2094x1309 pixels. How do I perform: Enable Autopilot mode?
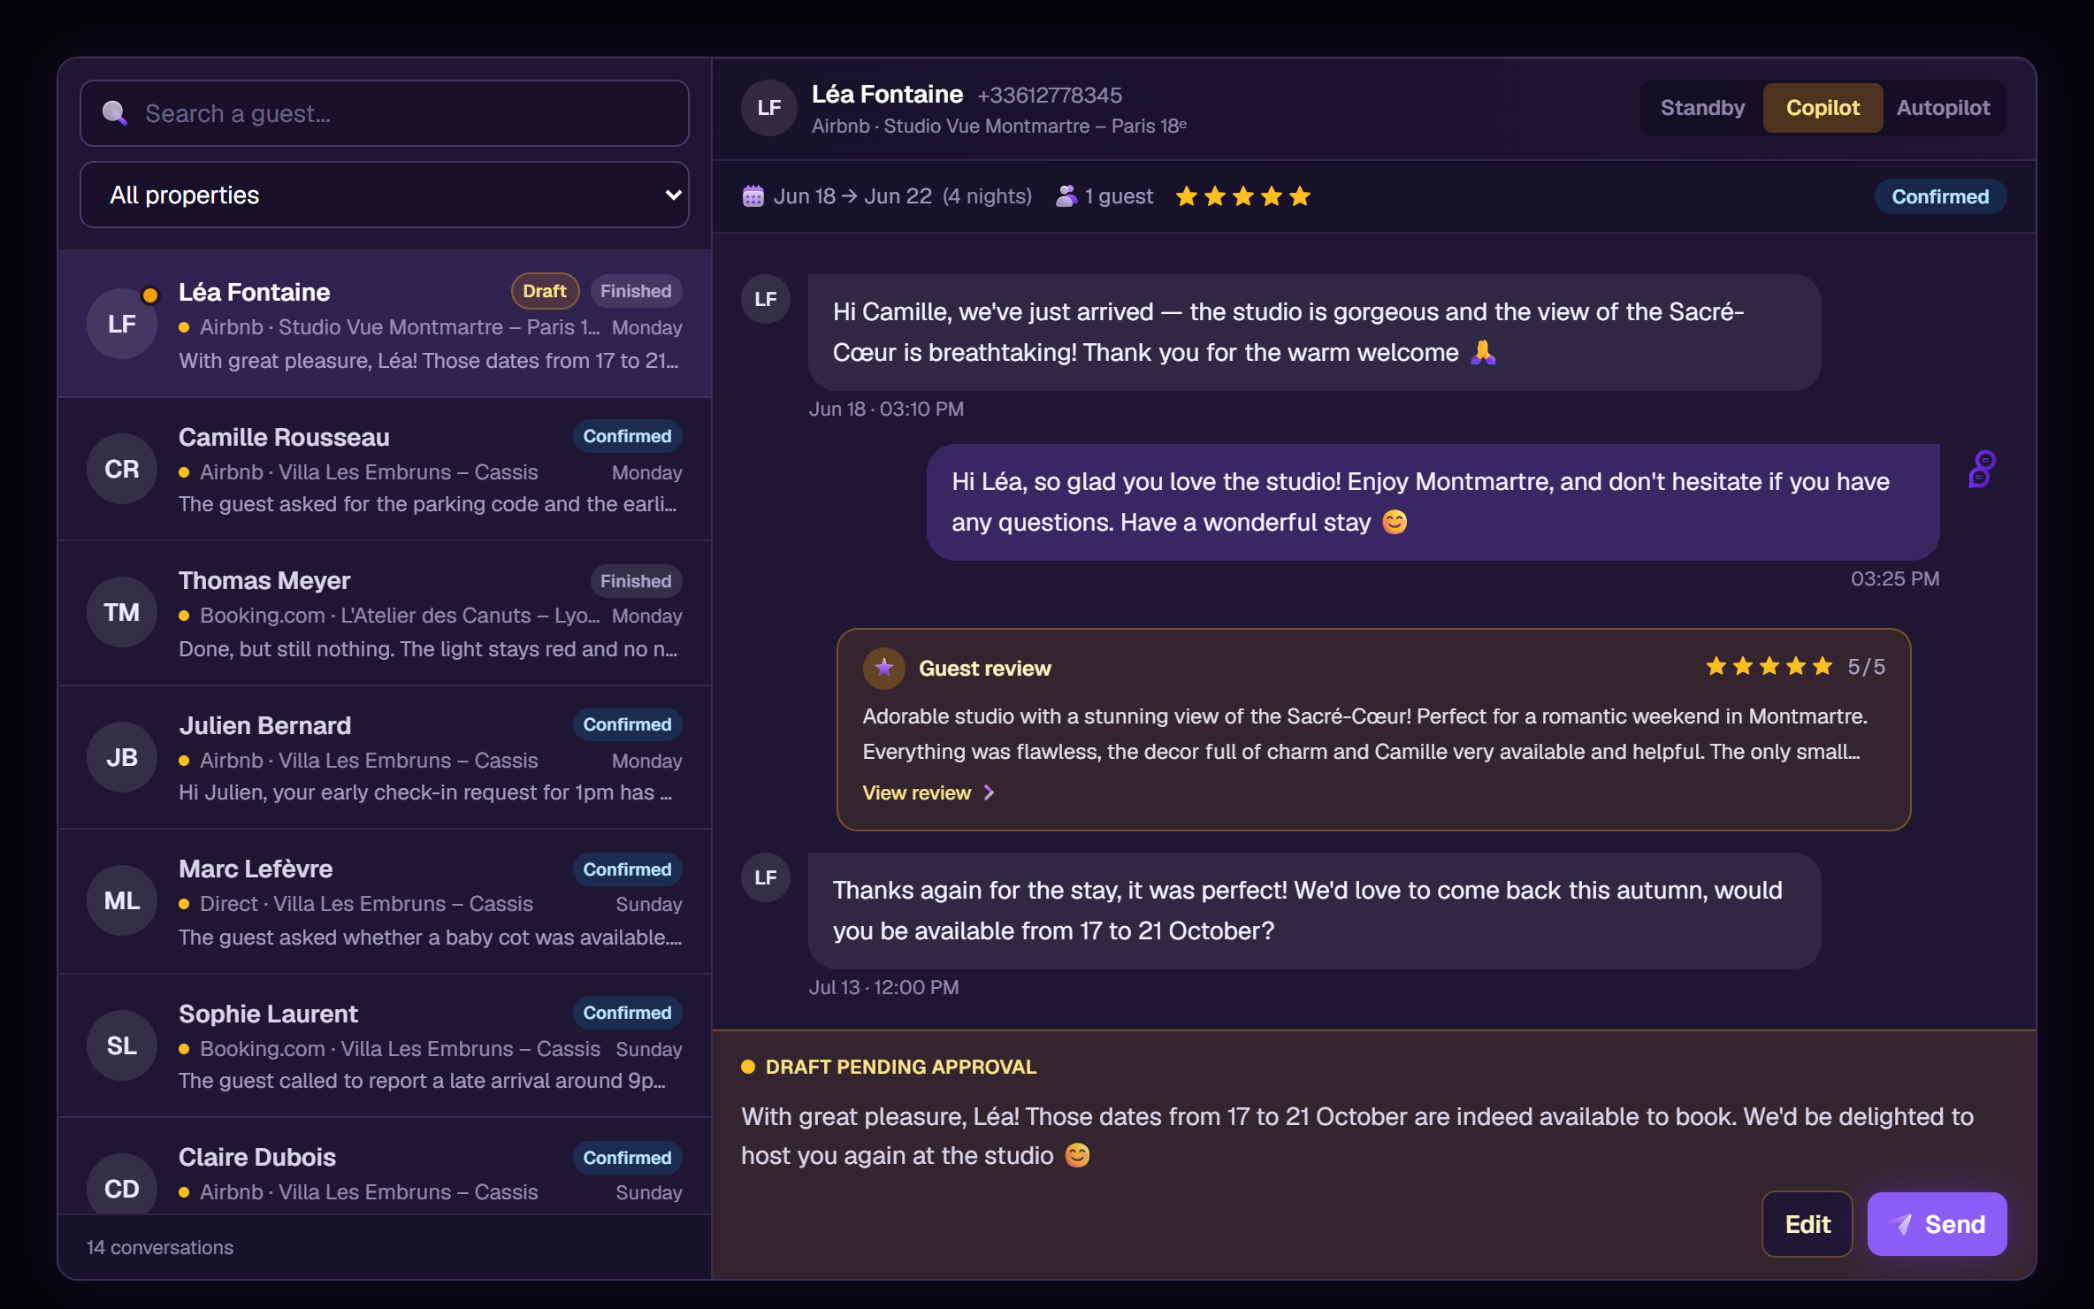coord(1943,108)
